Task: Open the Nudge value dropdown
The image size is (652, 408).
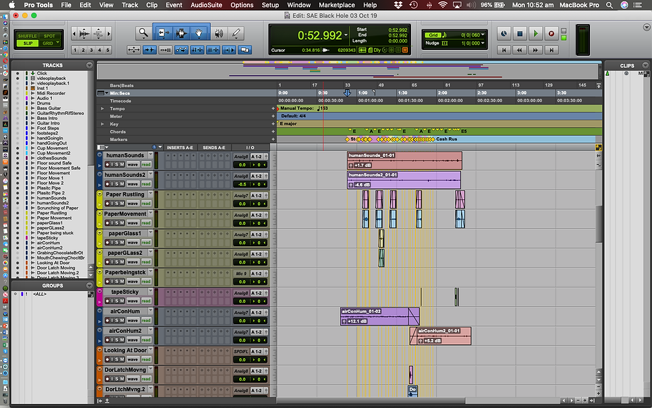Action: 483,43
